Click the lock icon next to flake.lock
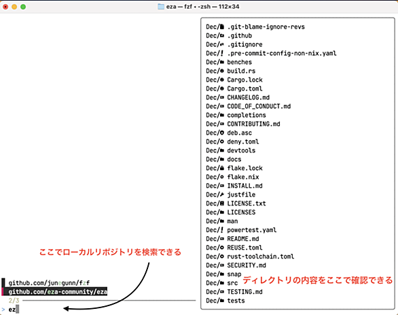The height and width of the screenshot is (315, 398). tap(222, 168)
